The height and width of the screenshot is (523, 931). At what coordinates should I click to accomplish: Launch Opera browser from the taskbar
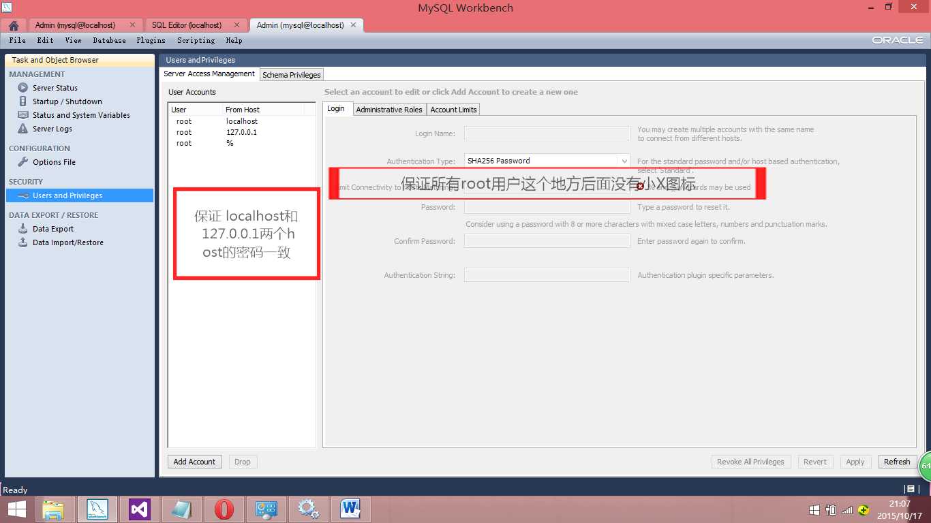[x=224, y=509]
